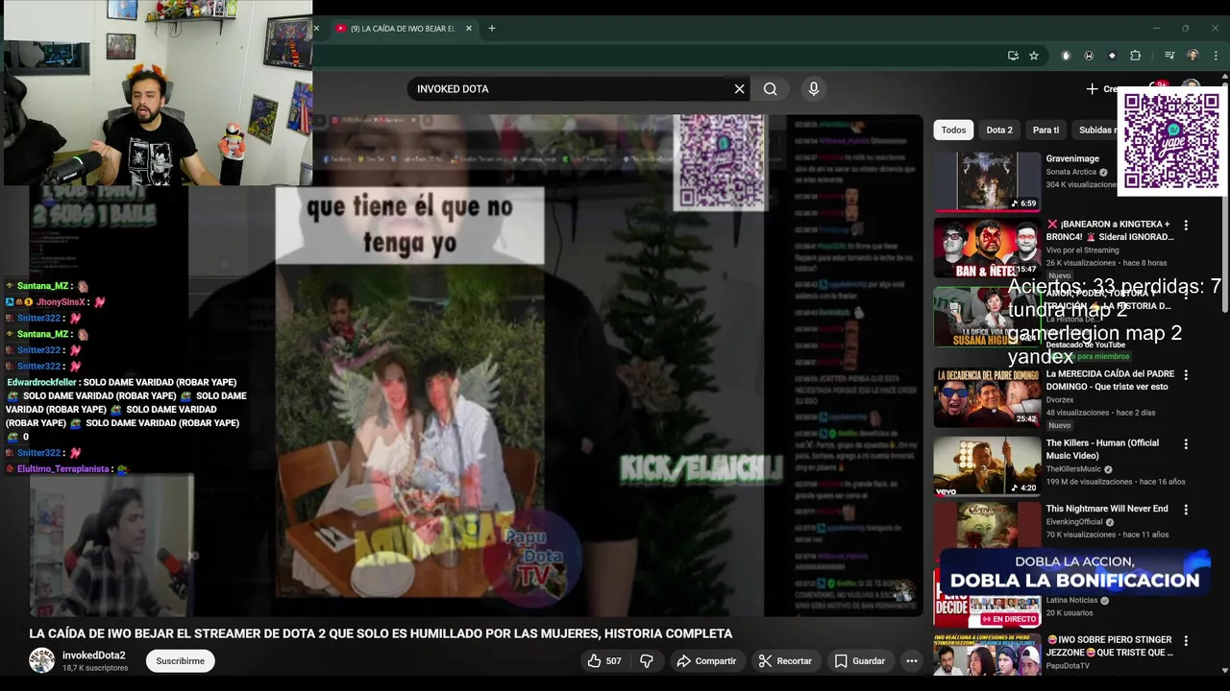Select the Todos filter chip

(x=953, y=130)
